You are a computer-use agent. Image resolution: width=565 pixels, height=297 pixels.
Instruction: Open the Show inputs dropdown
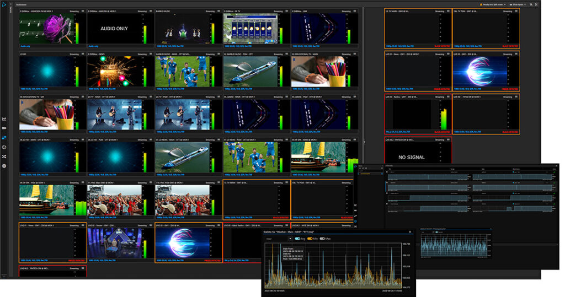(517, 4)
